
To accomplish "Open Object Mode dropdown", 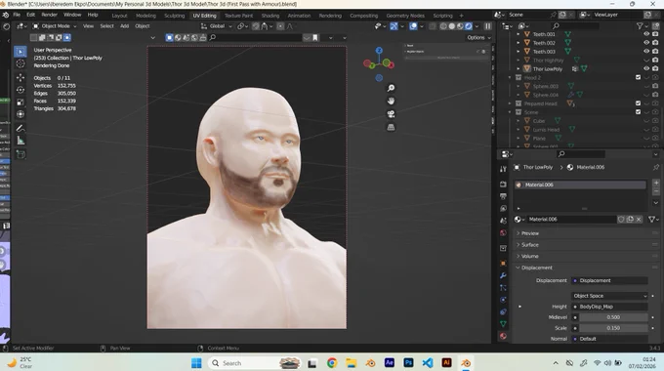I will coord(55,26).
